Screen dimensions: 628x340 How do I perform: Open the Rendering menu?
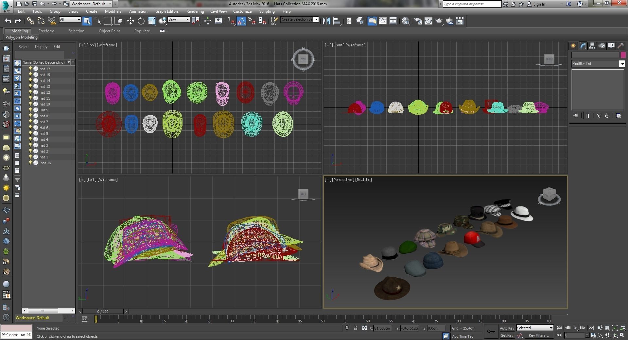pos(195,11)
